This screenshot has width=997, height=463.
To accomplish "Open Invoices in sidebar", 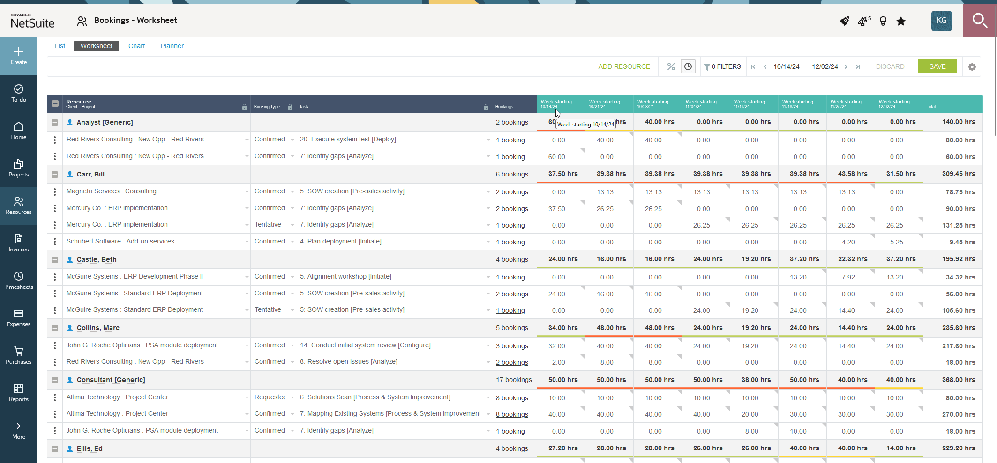I will [x=19, y=243].
